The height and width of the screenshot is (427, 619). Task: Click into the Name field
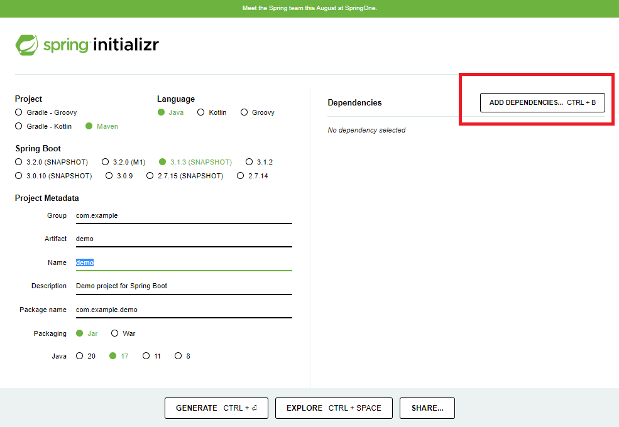point(184,263)
